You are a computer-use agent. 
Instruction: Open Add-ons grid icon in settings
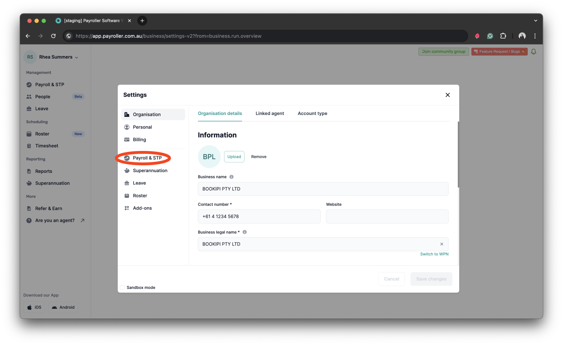tap(127, 208)
